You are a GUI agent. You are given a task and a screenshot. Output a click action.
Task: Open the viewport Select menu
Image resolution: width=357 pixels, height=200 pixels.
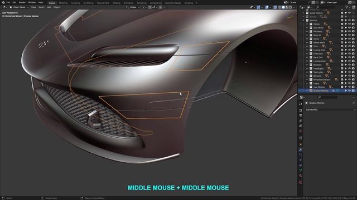pyautogui.click(x=41, y=7)
